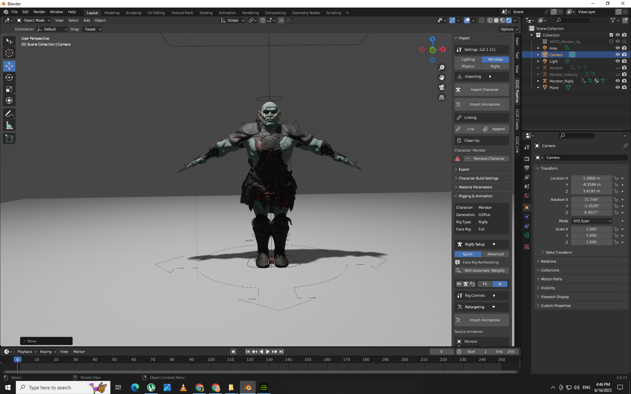Select the Transform tool

point(9,100)
